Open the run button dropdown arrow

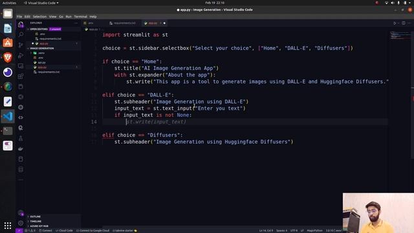[x=398, y=23]
